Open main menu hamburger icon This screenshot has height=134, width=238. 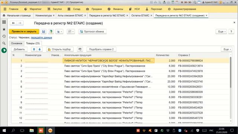(x=5, y=9)
